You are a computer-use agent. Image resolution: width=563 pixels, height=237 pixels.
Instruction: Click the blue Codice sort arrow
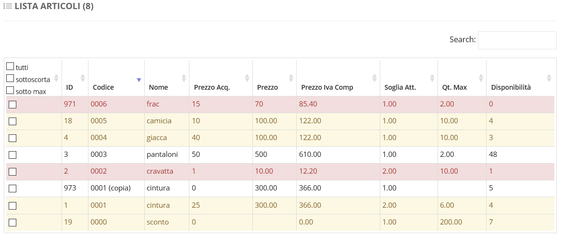(x=139, y=80)
